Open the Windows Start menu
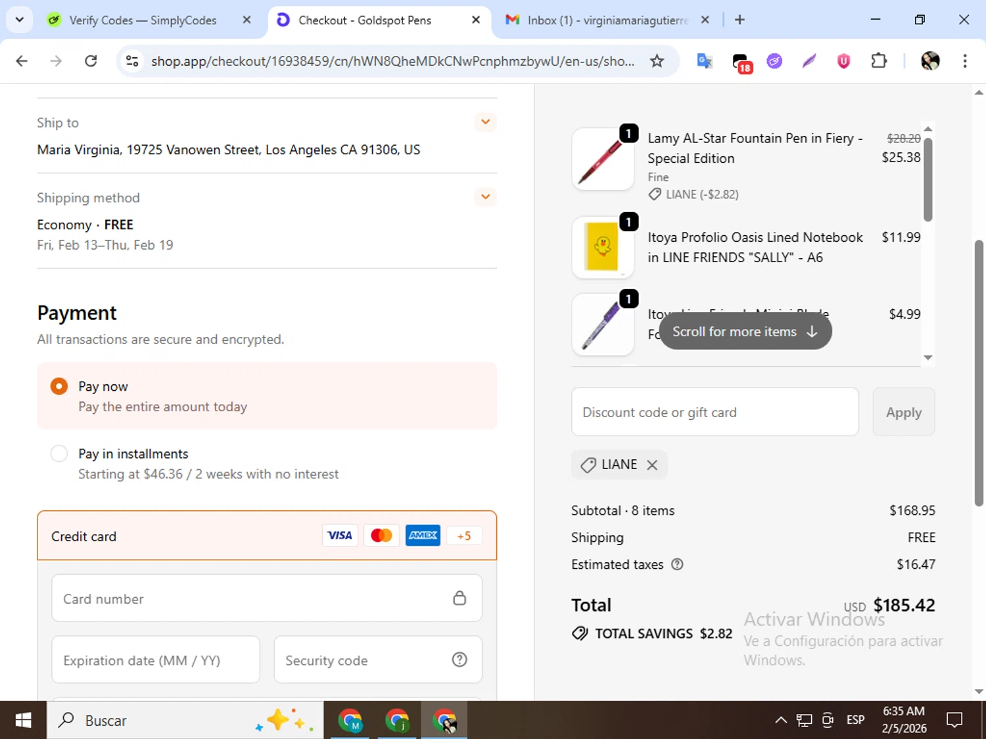The width and height of the screenshot is (986, 739). point(23,721)
